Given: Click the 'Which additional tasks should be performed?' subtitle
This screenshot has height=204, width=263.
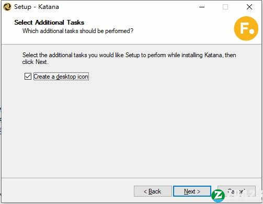Looking at the screenshot, I should pos(78,31).
